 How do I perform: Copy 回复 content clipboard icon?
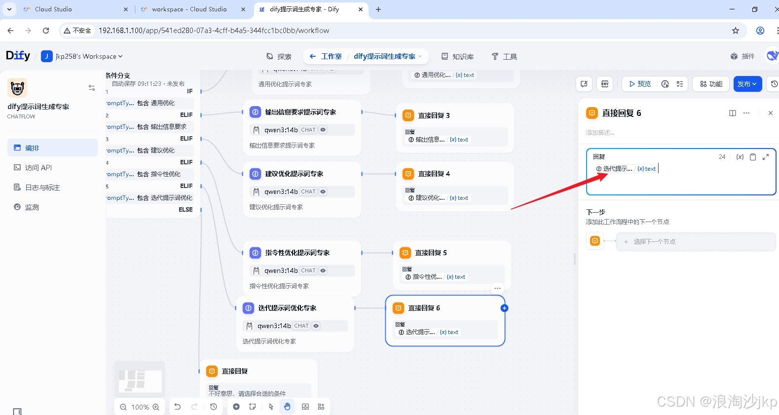[x=753, y=157]
